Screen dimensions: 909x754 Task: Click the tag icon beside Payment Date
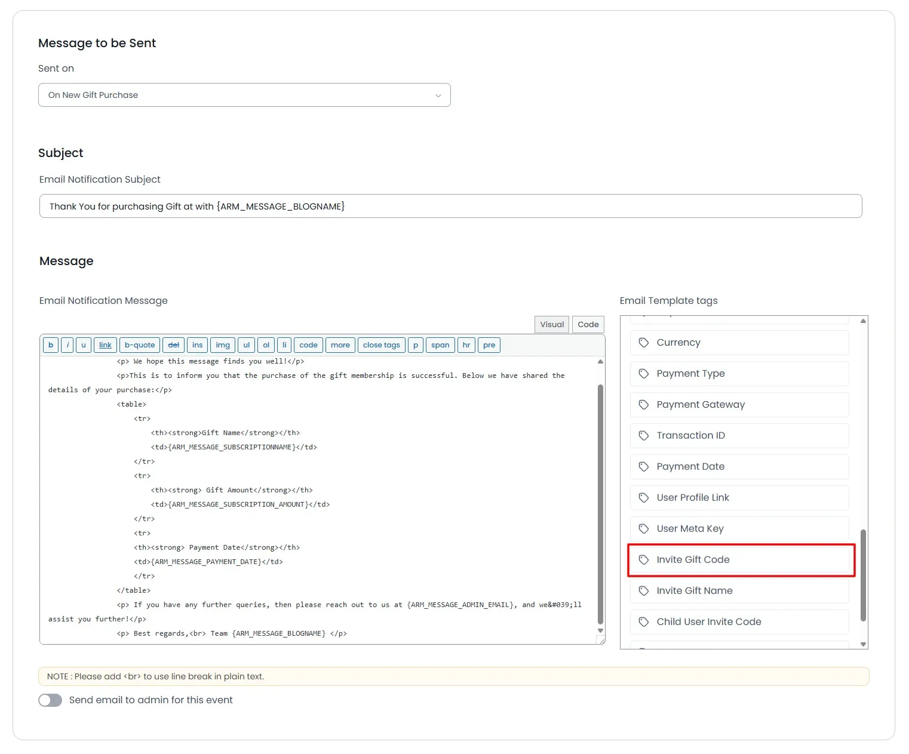(643, 467)
